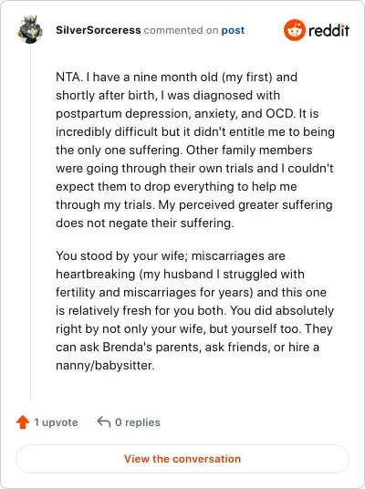
Task: Click the sentence "does not negate their suffering"
Action: pos(144,224)
